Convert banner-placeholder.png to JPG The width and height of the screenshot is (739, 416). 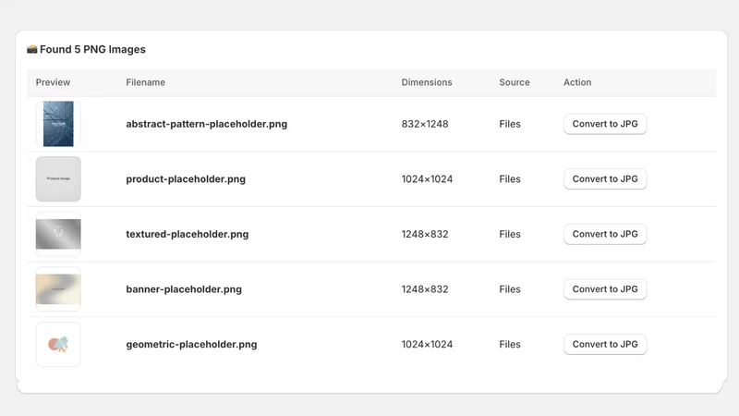click(x=605, y=289)
